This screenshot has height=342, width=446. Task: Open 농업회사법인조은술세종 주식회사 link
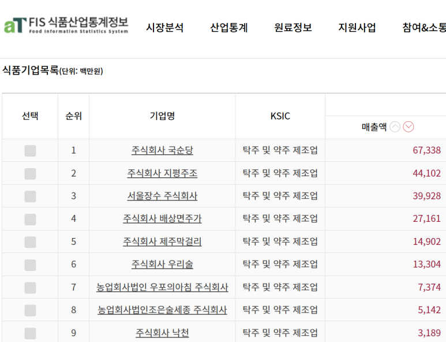(162, 310)
